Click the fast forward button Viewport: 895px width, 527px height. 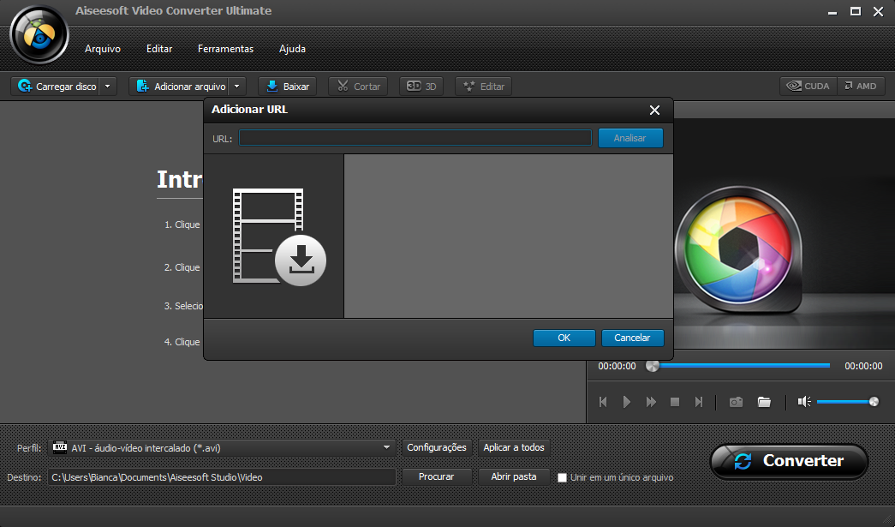click(651, 402)
